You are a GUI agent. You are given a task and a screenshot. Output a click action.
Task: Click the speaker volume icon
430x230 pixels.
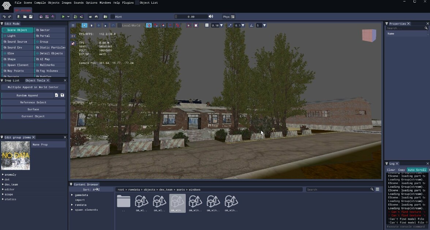(x=211, y=17)
